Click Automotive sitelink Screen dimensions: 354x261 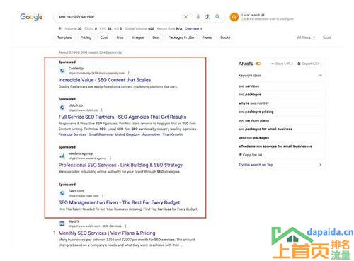pyautogui.click(x=152, y=134)
